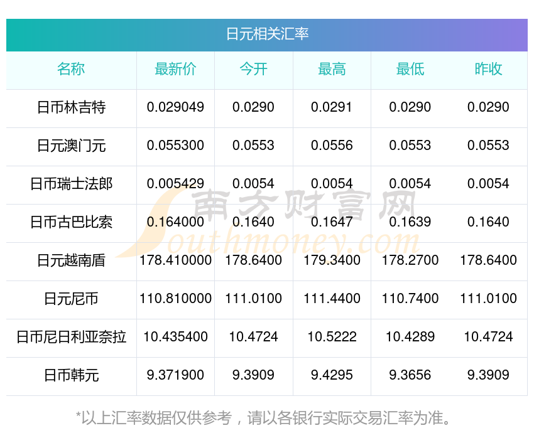Click the 今开 column header
The image size is (534, 438).
coord(254,69)
